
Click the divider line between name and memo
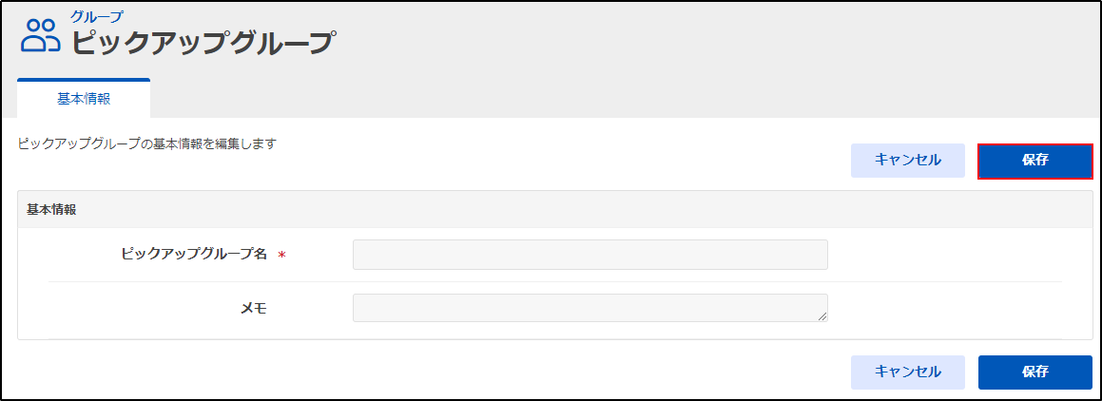click(x=554, y=281)
